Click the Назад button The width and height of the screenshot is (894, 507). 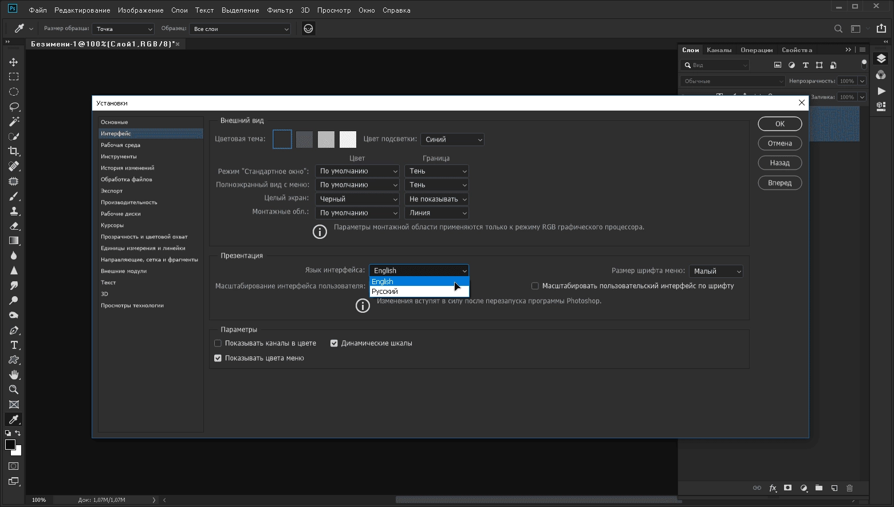(x=780, y=163)
